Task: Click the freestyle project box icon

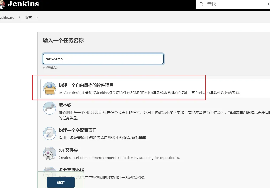Action: (x=50, y=88)
